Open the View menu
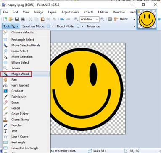 click(26, 12)
